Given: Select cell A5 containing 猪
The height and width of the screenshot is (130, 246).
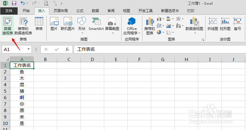Looking at the screenshot, I should tap(22, 91).
